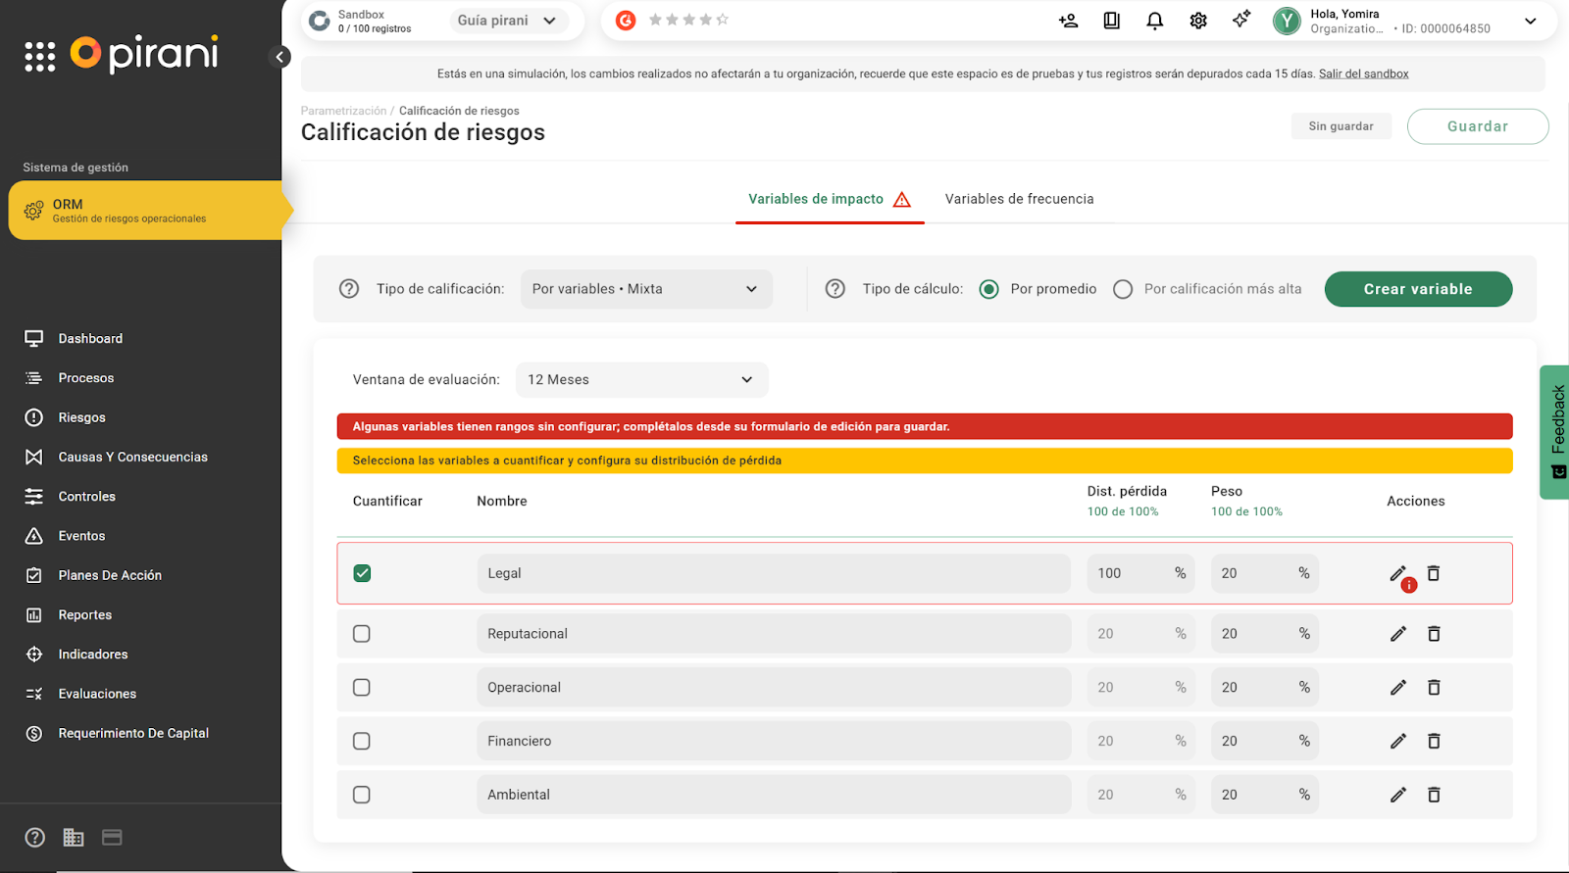Collapse the sidebar with arrow button
This screenshot has width=1569, height=873.
click(x=279, y=57)
